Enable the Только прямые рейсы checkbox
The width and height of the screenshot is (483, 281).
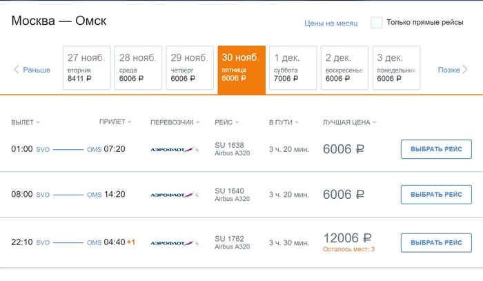tap(377, 23)
